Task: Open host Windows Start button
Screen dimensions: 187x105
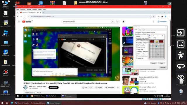Action: pos(2,103)
